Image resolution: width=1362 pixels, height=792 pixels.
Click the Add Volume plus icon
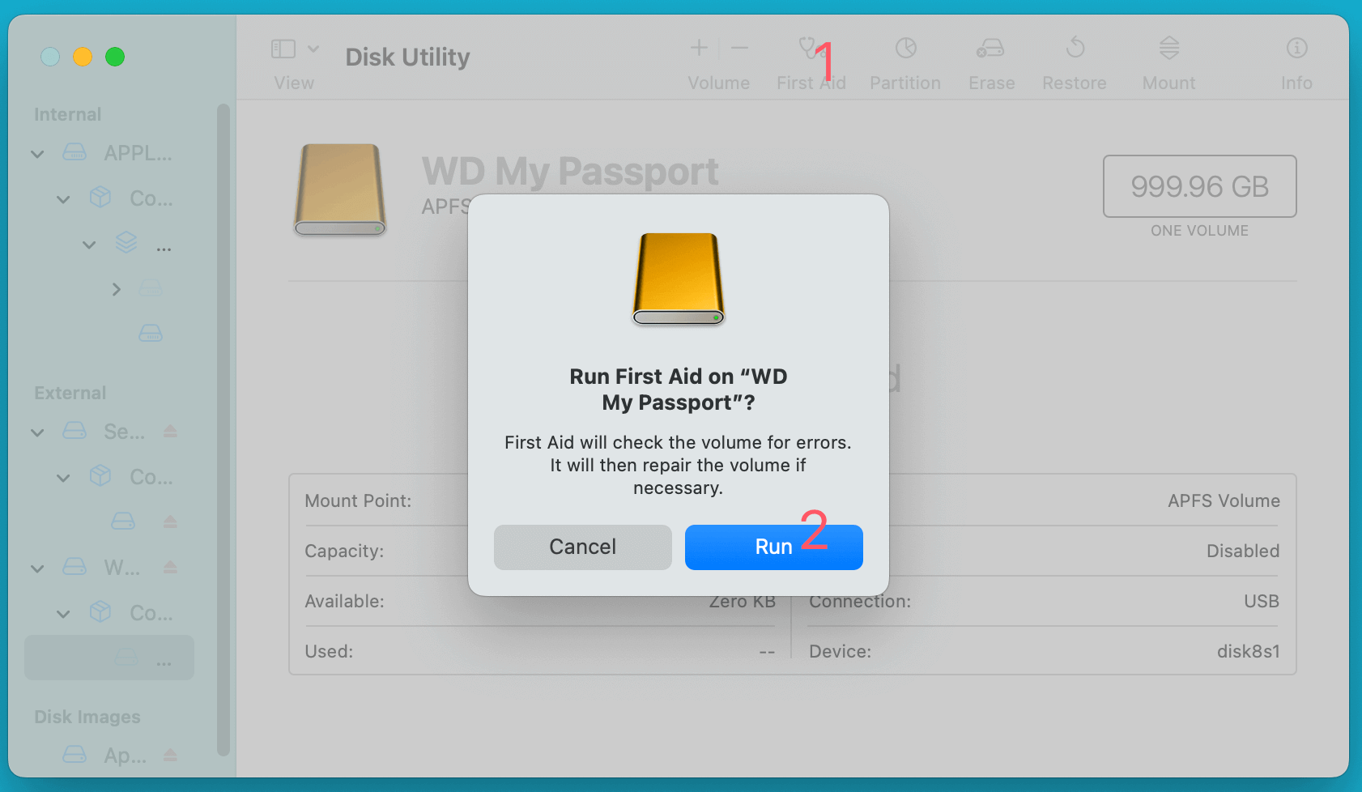pyautogui.click(x=699, y=47)
